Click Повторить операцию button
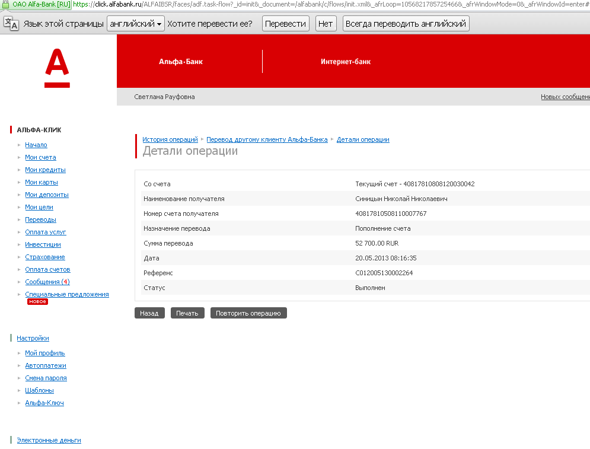Viewport: 590px width, 449px height. [248, 313]
